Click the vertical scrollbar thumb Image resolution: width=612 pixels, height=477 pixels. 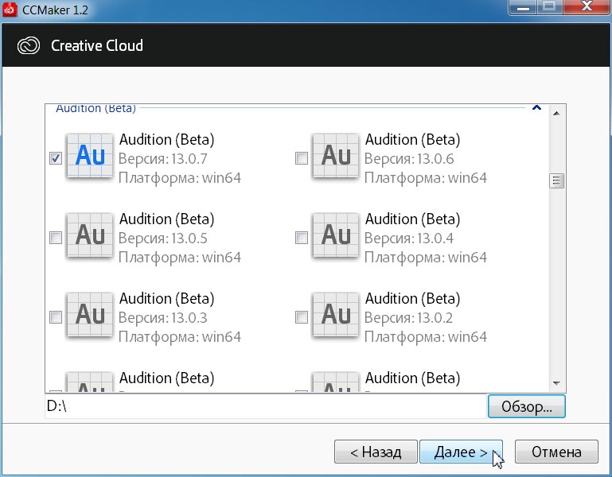[556, 180]
